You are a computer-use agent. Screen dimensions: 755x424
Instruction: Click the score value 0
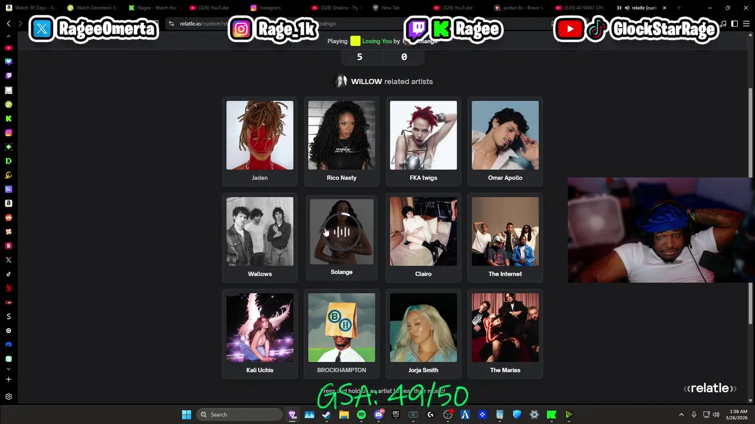pos(404,57)
